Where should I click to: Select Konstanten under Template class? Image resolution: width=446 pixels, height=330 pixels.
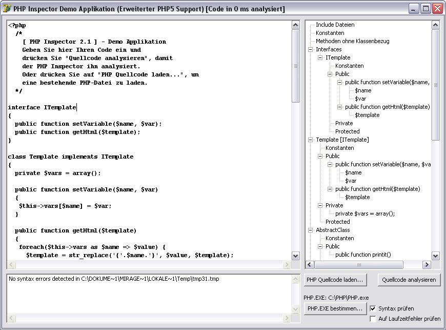(x=339, y=148)
